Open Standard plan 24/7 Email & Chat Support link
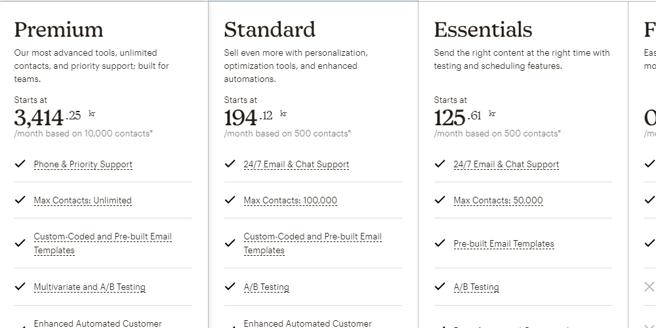This screenshot has height=328, width=656. pos(296,165)
